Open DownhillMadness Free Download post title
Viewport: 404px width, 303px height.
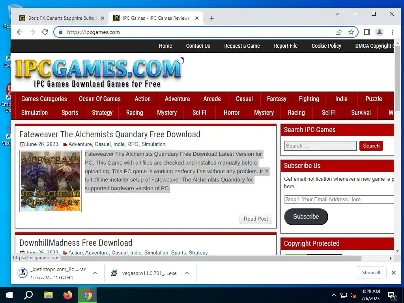[76, 243]
